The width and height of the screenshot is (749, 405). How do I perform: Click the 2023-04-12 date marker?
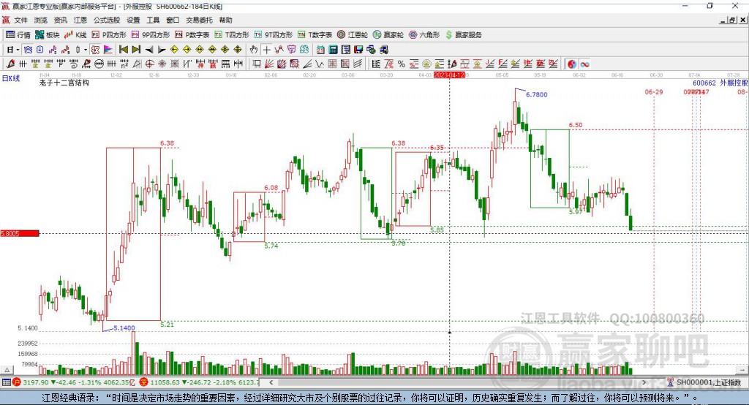point(449,75)
